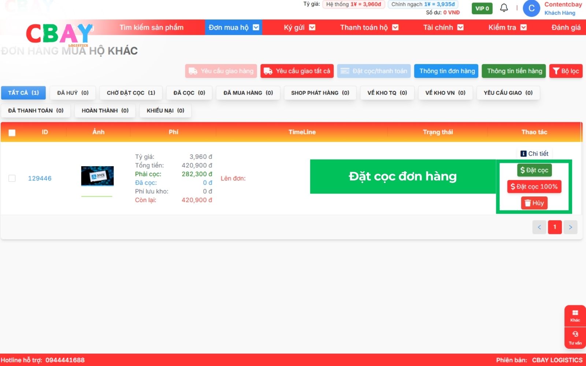This screenshot has height=366, width=586.
Task: Click Yêu cầu giao tất cả
Action: click(297, 71)
